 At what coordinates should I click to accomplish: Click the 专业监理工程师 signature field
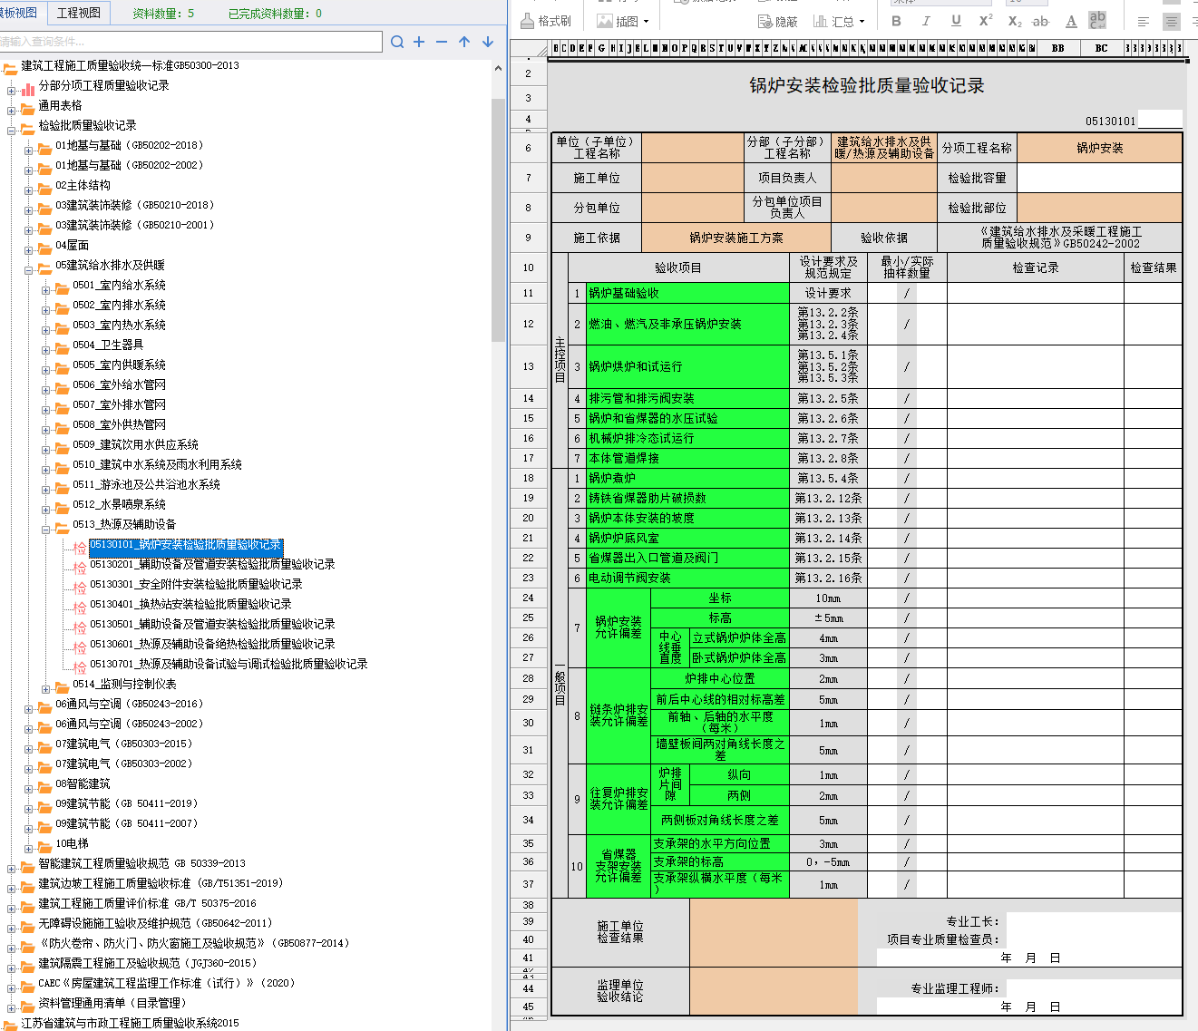pyautogui.click(x=1093, y=988)
